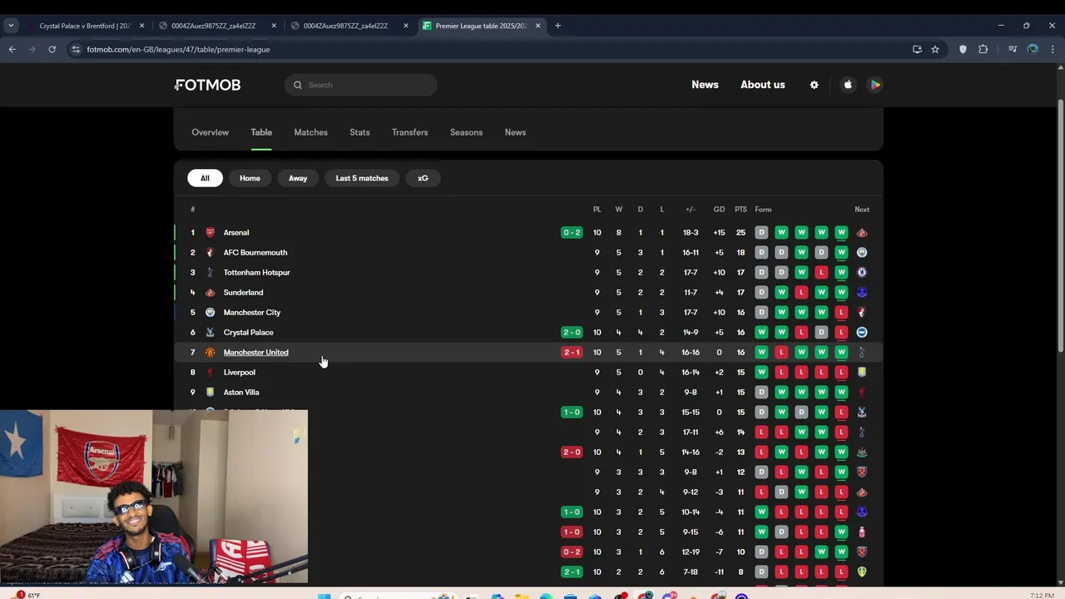Screen dimensions: 1065x599
Task: Click the browser address bar URL
Action: tap(178, 49)
